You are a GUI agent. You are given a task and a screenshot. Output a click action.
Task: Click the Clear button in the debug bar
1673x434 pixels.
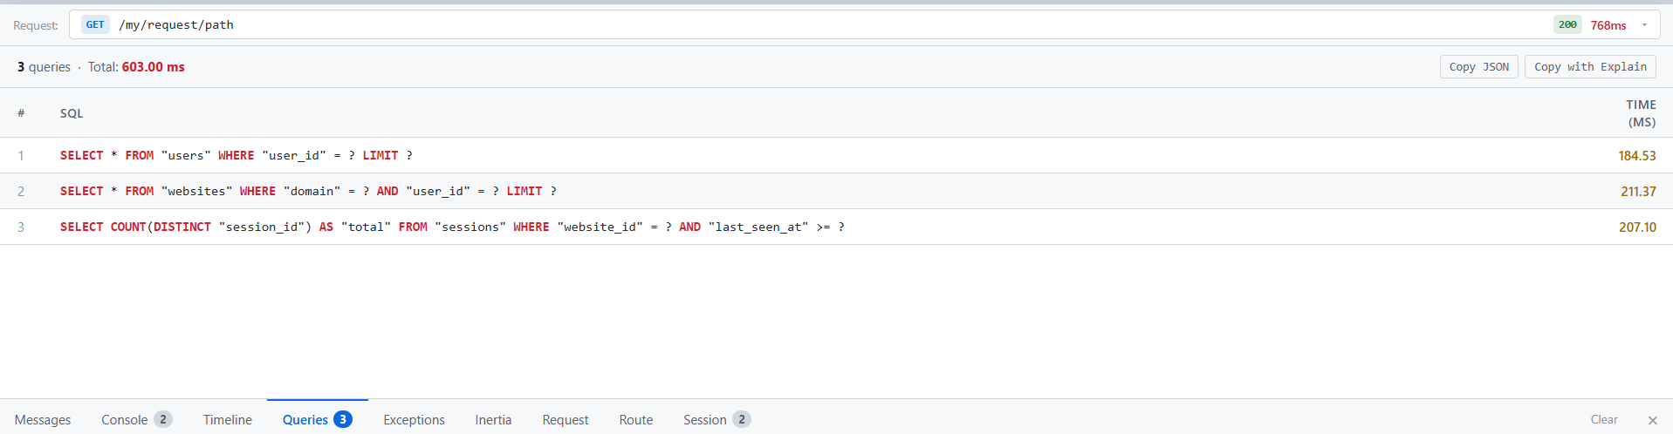point(1603,420)
